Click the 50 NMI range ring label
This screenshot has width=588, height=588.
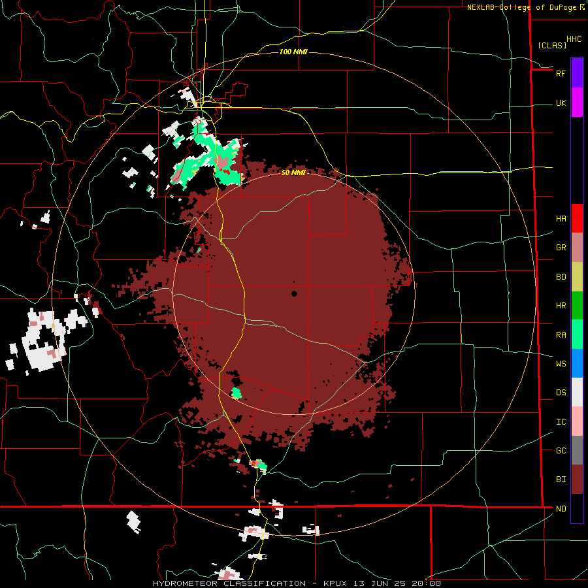point(293,172)
